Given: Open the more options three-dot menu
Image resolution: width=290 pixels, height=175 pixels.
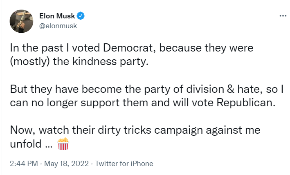Looking at the screenshot, I should point(283,16).
